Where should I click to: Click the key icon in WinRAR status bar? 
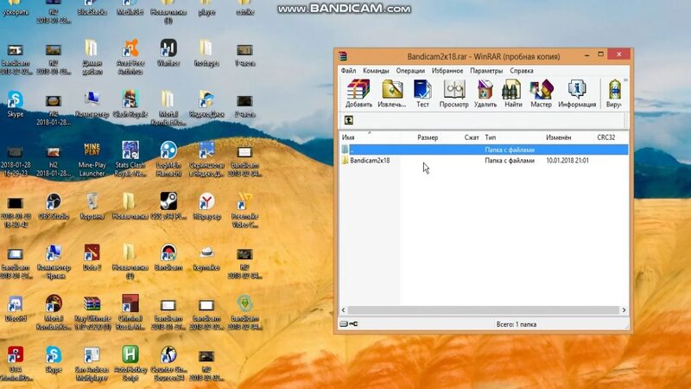[x=353, y=324]
